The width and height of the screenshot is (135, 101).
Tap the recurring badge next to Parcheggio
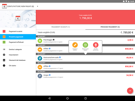(54, 40)
